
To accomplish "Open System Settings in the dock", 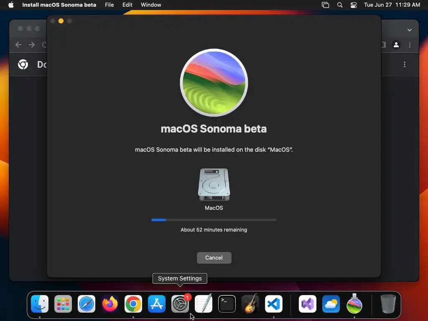I will point(180,304).
